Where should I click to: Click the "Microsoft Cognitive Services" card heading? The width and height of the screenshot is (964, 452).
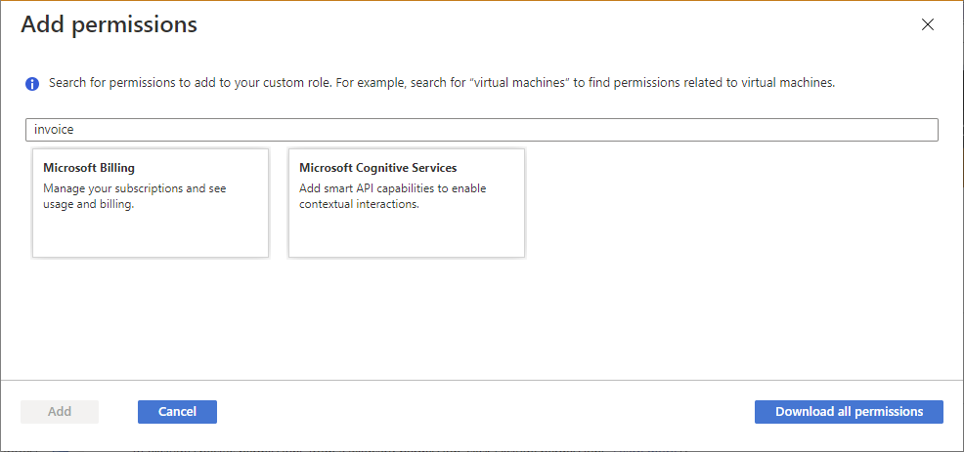click(377, 168)
